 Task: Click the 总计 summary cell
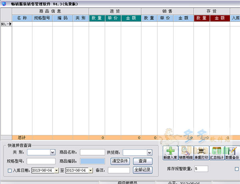coord(22,138)
